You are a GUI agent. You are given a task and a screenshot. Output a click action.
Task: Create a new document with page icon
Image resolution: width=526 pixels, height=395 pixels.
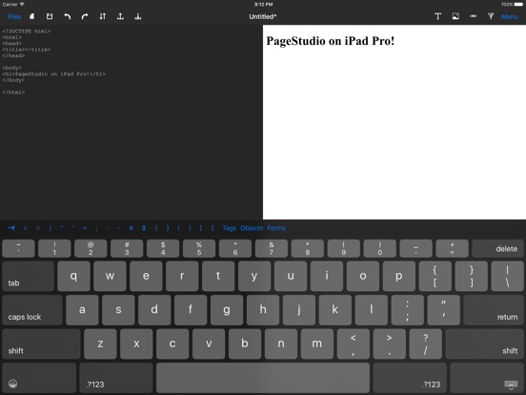[x=31, y=16]
